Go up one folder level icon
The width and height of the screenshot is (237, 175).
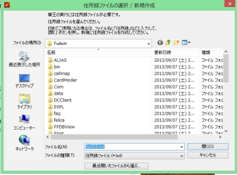(168, 43)
